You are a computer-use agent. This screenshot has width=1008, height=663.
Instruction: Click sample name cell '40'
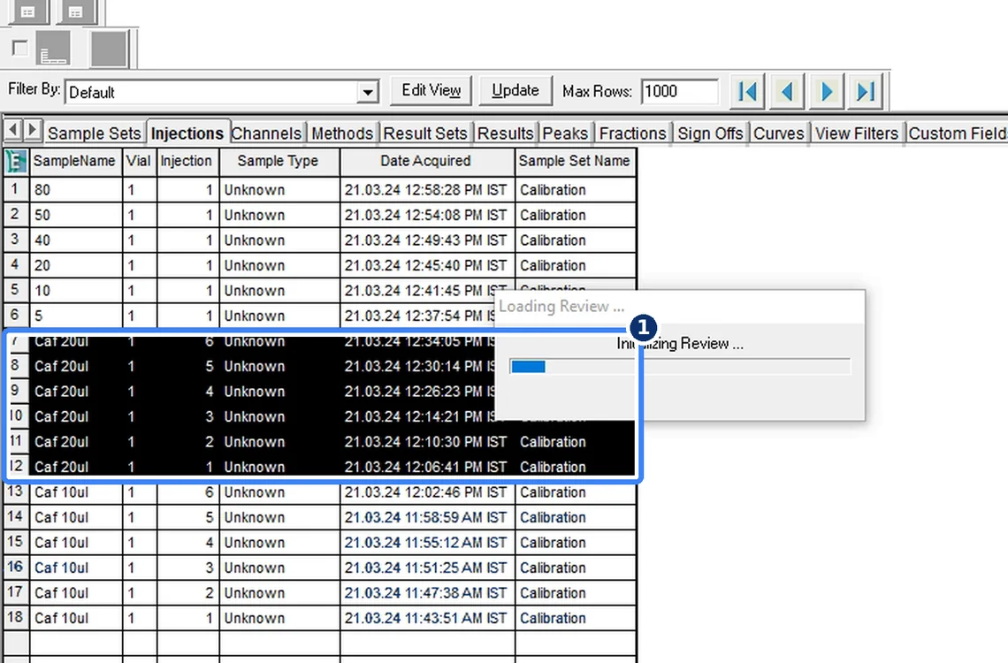(75, 240)
